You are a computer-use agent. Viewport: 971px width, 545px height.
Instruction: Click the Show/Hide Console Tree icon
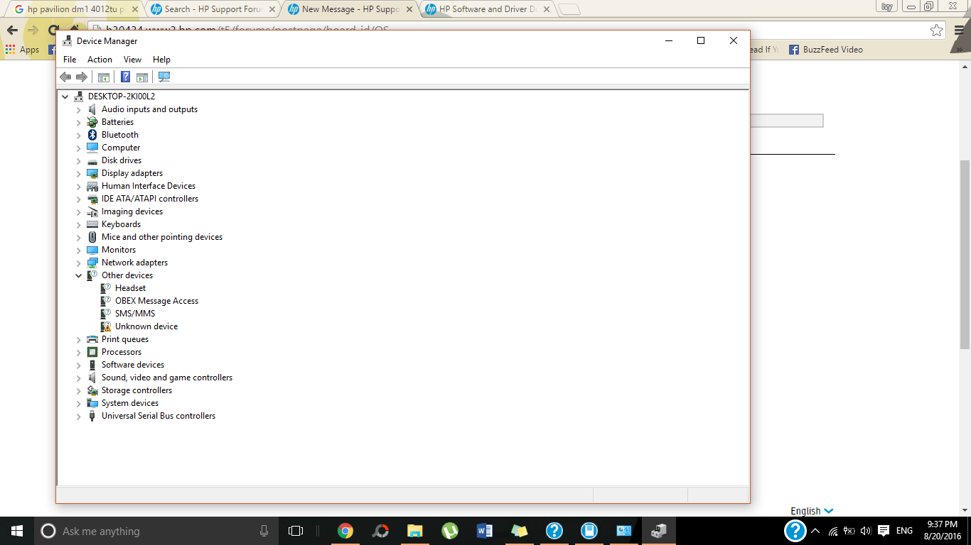point(104,77)
